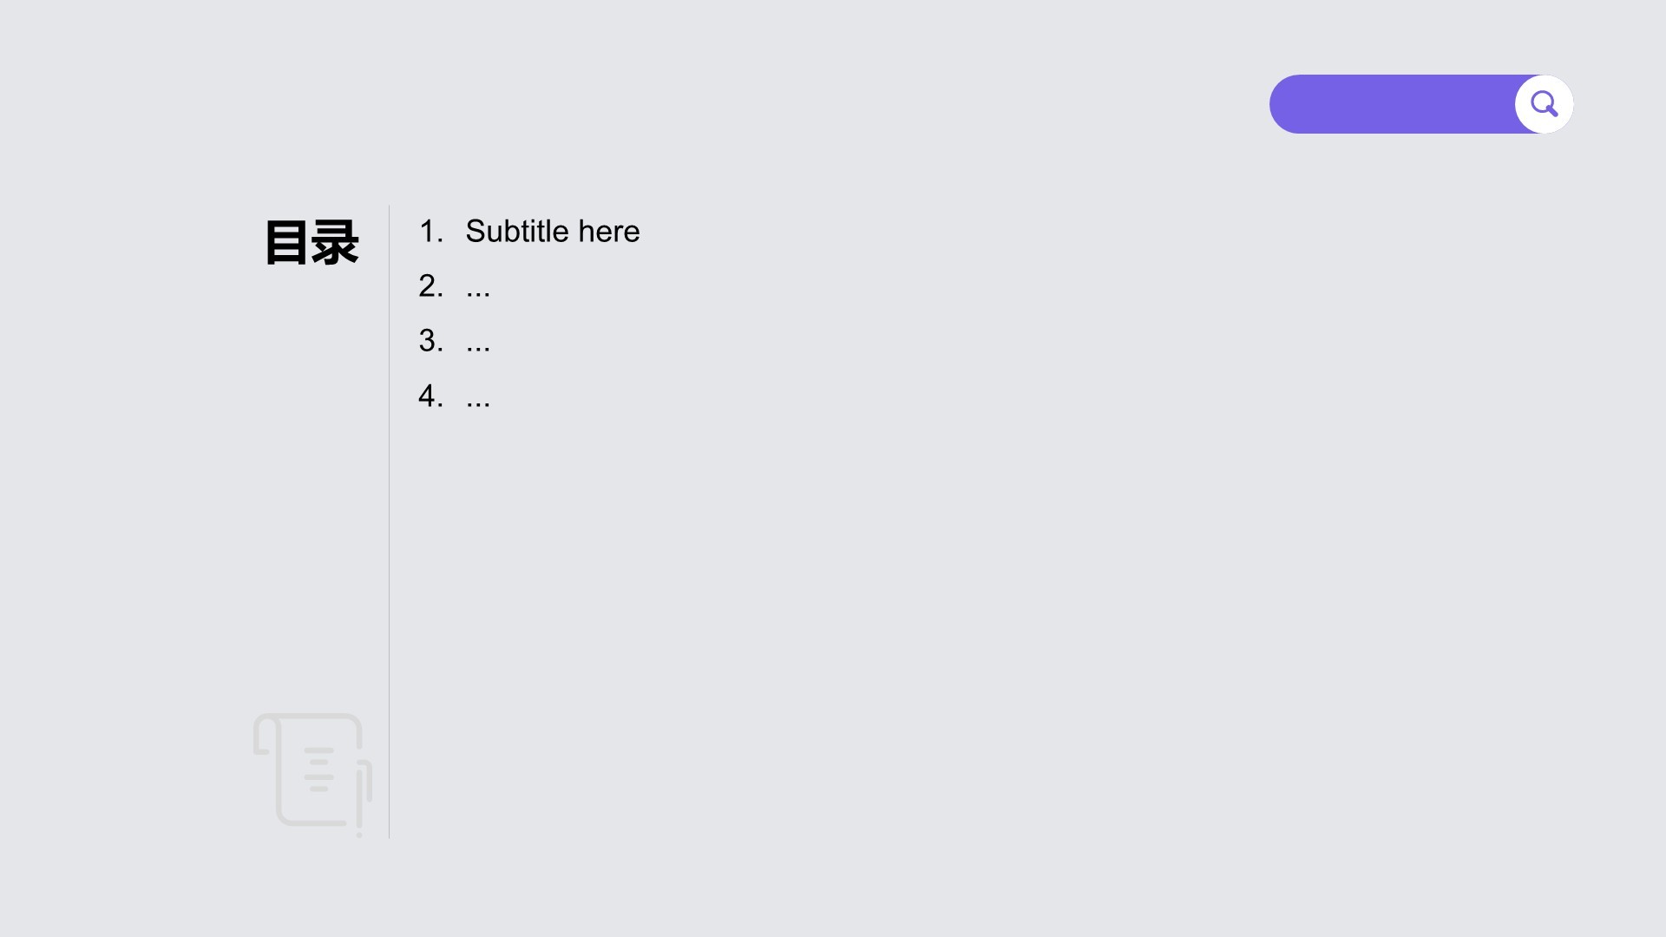Click the thin vertical divider line
Image resolution: width=1666 pixels, height=937 pixels.
(x=389, y=521)
